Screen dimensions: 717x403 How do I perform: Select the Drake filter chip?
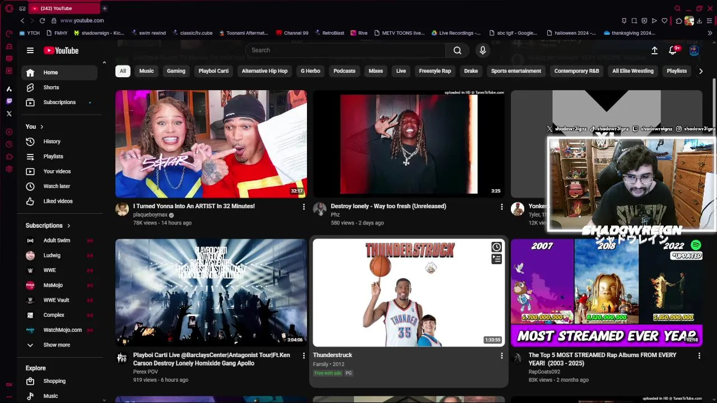click(x=471, y=71)
